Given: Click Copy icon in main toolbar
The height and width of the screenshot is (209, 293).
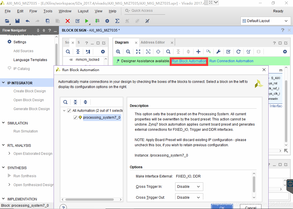Looking at the screenshot, I should pyautogui.click(x=48, y=21).
